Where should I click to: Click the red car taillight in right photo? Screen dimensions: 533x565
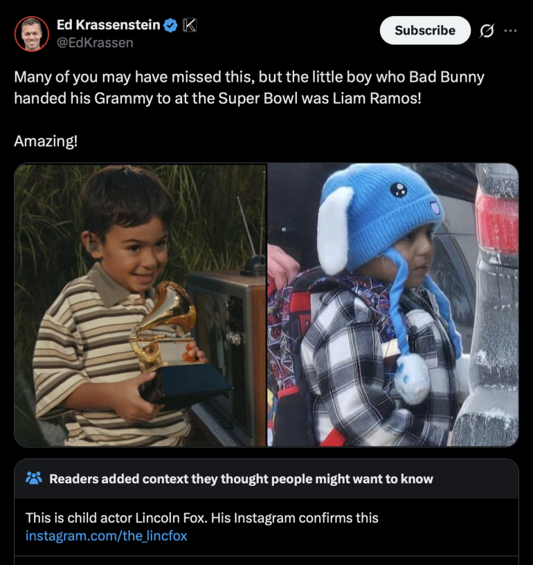click(497, 224)
